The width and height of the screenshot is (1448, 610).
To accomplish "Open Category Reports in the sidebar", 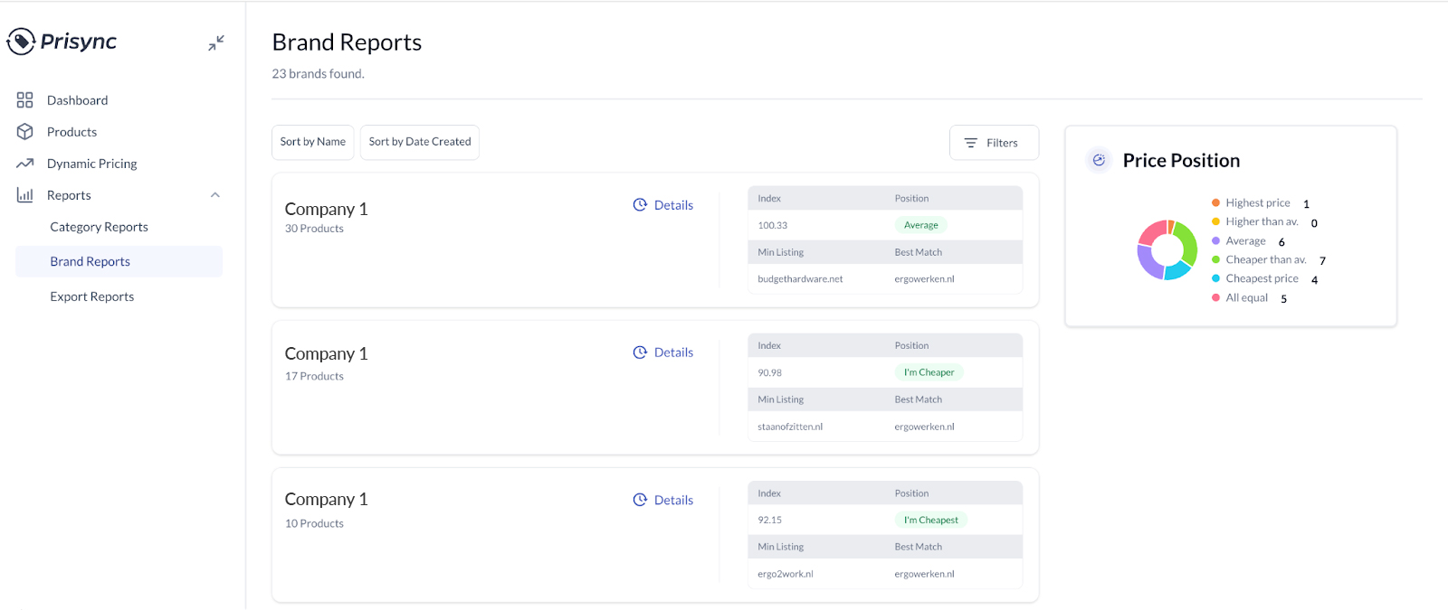I will [x=99, y=227].
